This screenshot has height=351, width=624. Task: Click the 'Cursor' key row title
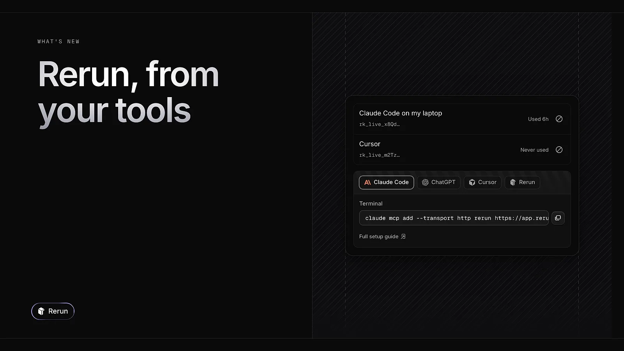pos(370,144)
